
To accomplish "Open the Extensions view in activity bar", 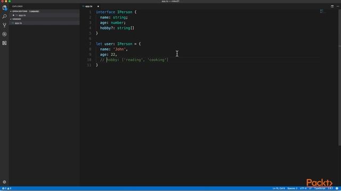I will coord(4,43).
